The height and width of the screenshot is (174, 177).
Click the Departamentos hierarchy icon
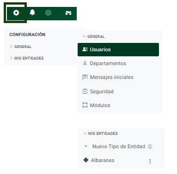point(85,63)
